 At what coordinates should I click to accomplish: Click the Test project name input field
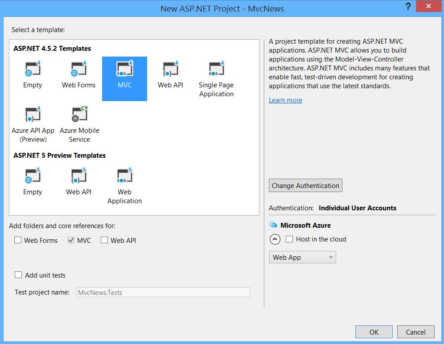click(x=164, y=292)
